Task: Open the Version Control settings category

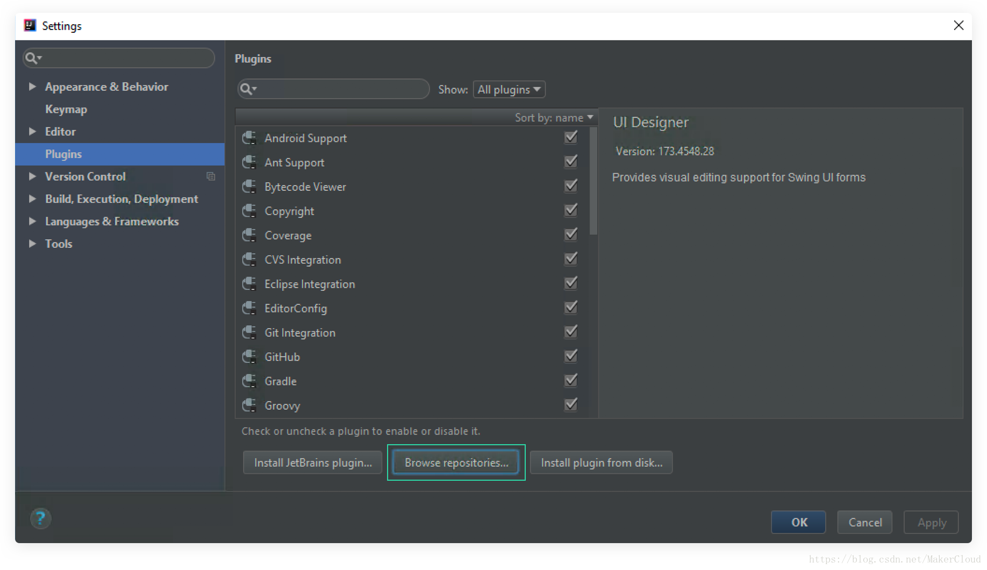Action: tap(85, 176)
